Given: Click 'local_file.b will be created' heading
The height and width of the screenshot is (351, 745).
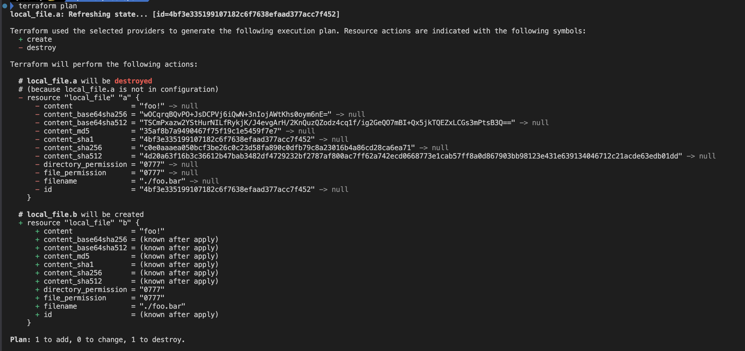Looking at the screenshot, I should point(85,215).
